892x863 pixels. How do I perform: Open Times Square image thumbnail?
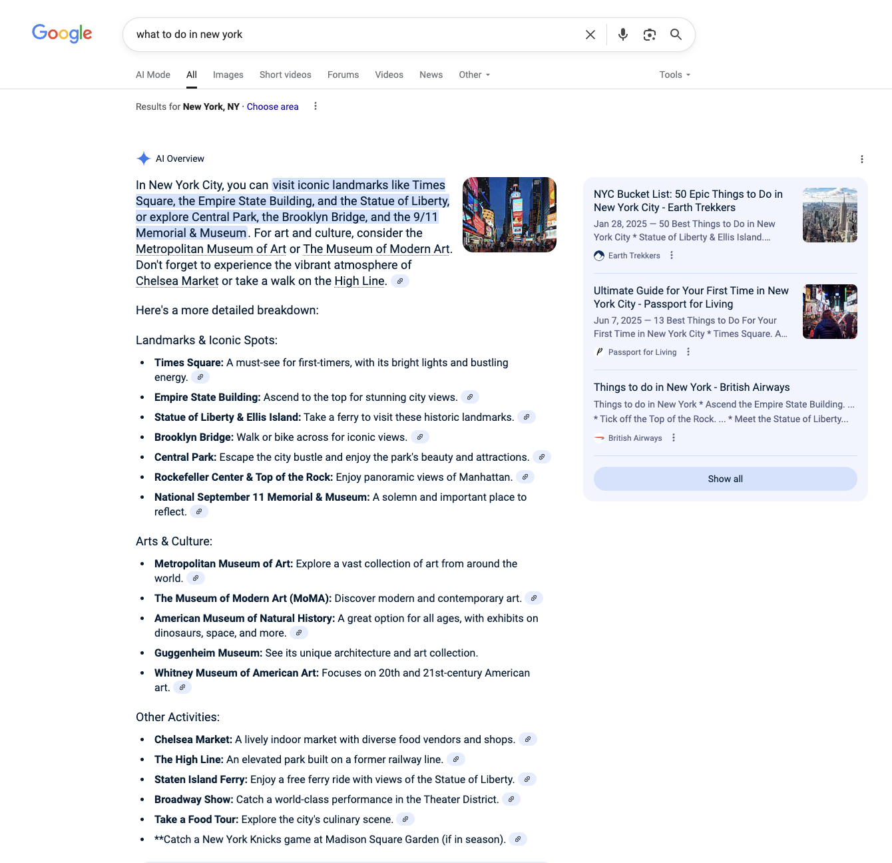pos(509,214)
